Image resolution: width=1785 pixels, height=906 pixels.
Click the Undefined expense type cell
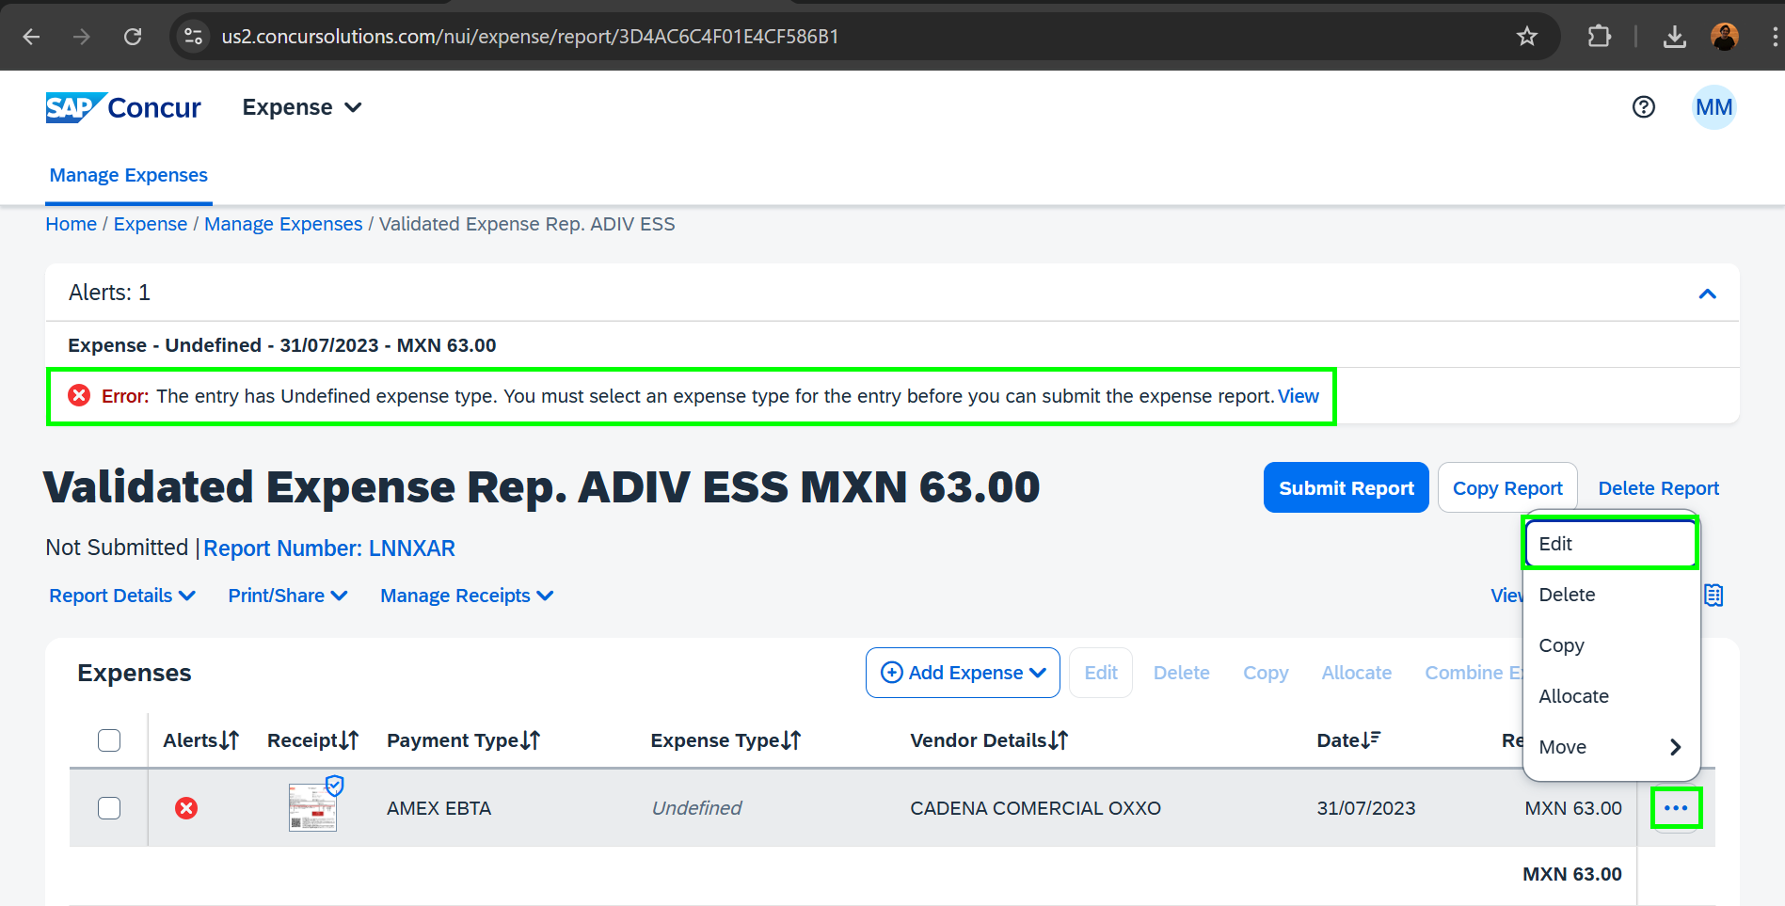click(696, 808)
